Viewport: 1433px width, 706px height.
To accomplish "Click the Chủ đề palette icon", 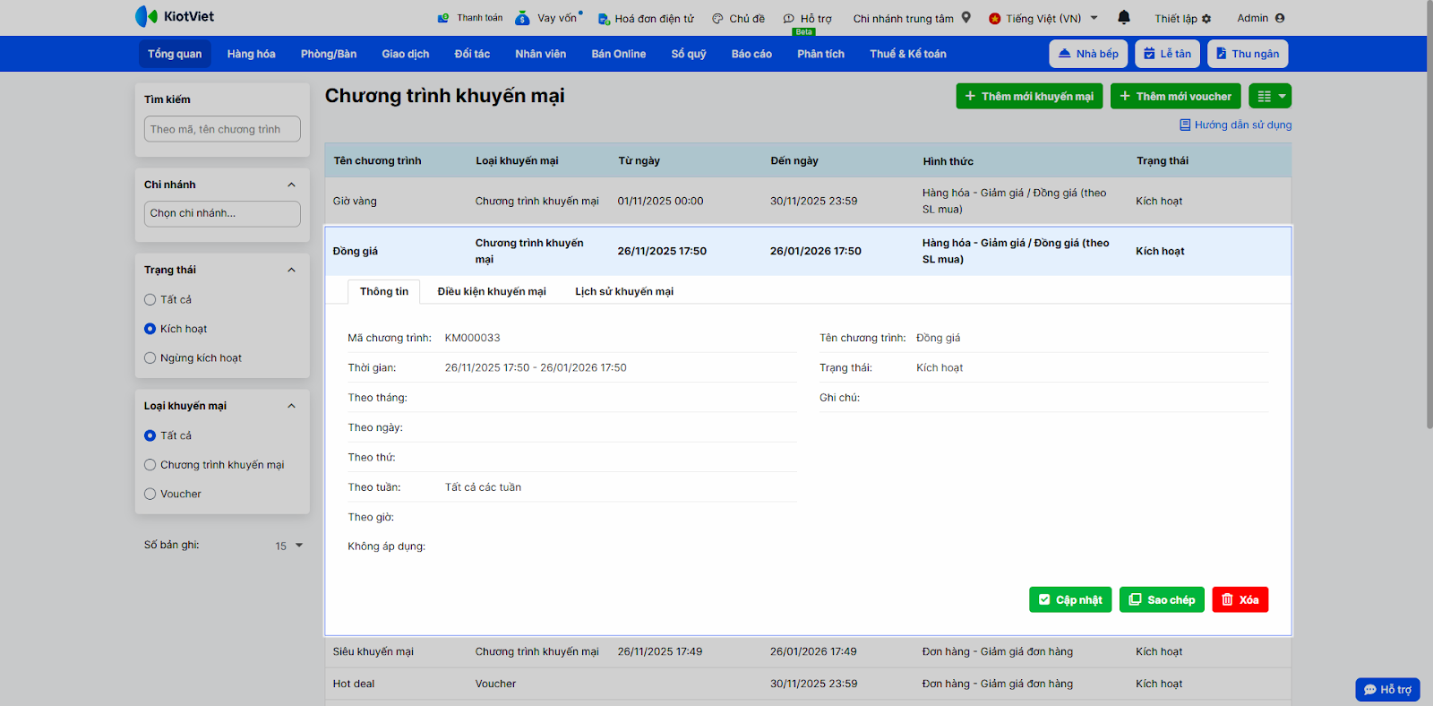I will (x=717, y=19).
